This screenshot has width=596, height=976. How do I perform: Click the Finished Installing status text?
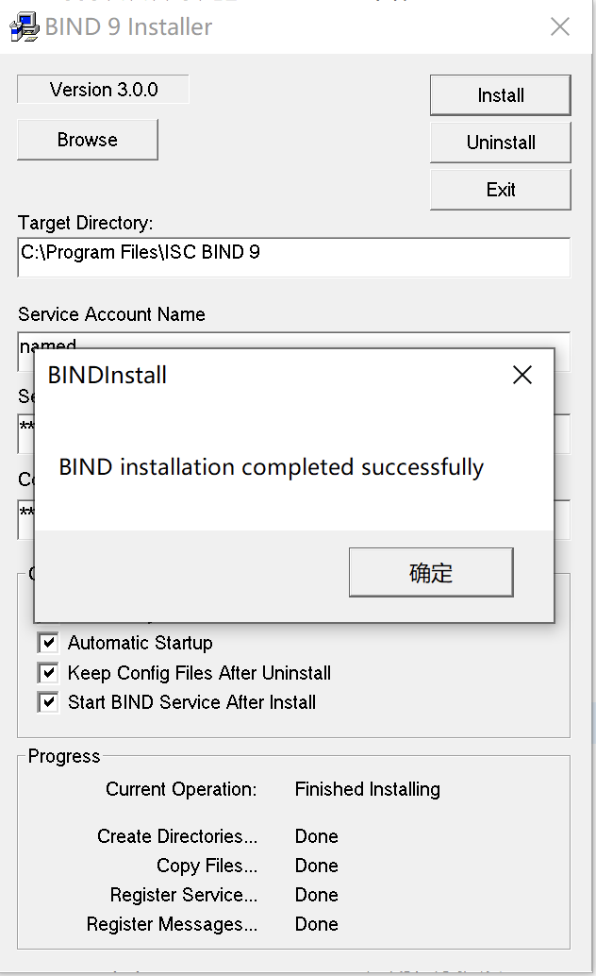pos(367,789)
